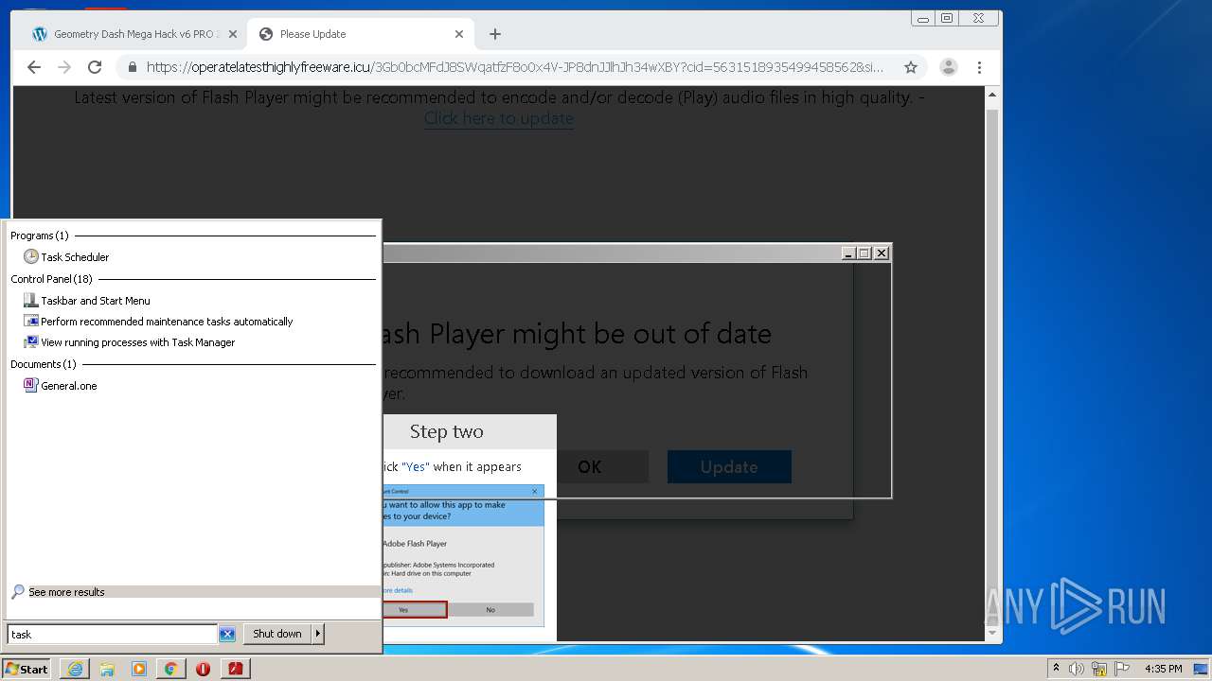Expand the Shut down options arrow
The width and height of the screenshot is (1212, 681).
point(318,634)
